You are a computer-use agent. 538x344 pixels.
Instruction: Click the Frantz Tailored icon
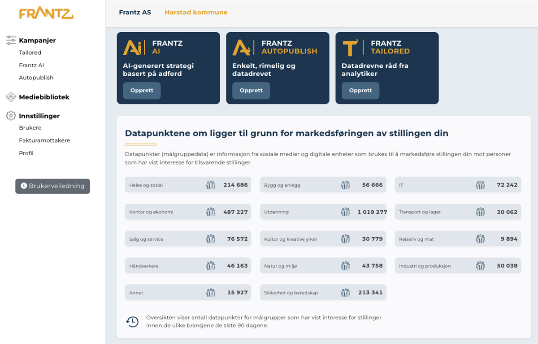click(x=350, y=46)
